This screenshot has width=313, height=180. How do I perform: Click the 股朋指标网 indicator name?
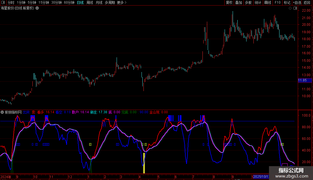[13, 112]
